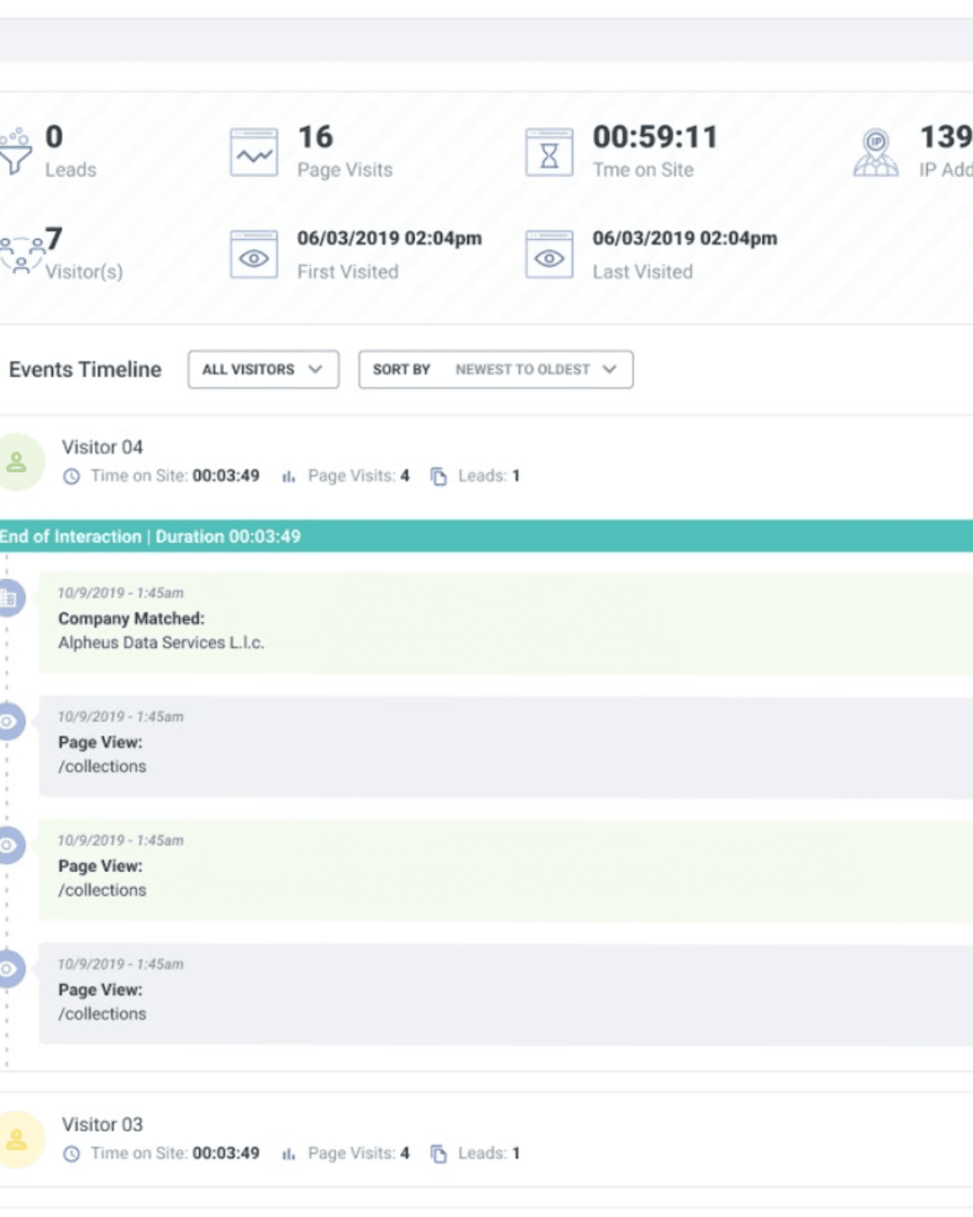The image size is (973, 1217).
Task: Click the Visitor 04 name heading
Action: [x=102, y=447]
